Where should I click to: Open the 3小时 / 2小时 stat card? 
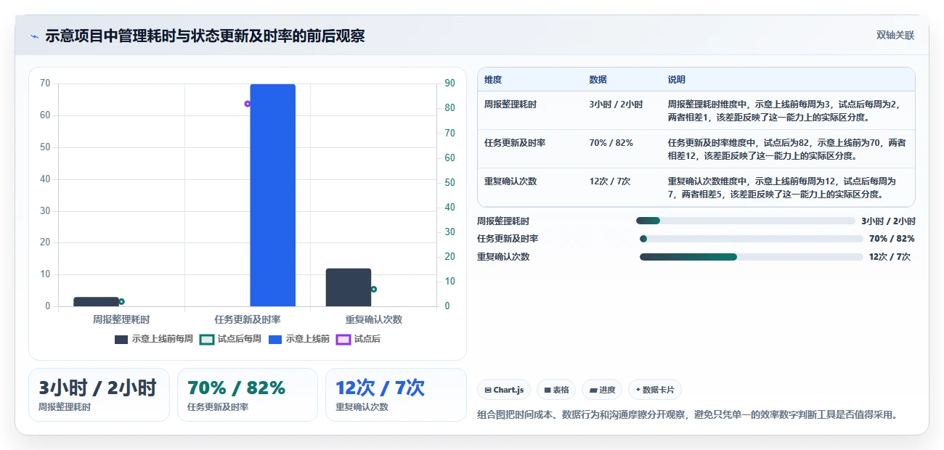click(x=99, y=395)
